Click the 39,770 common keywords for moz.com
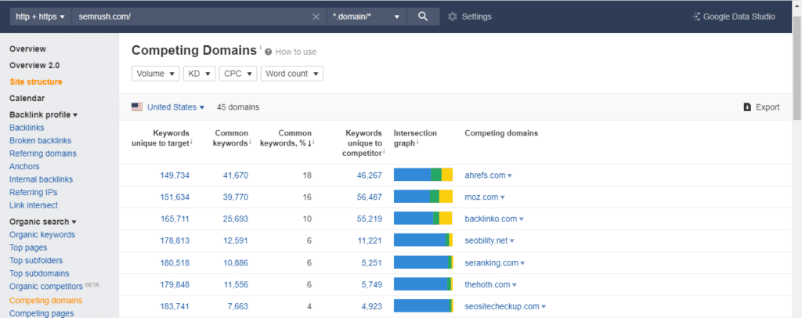 click(235, 197)
